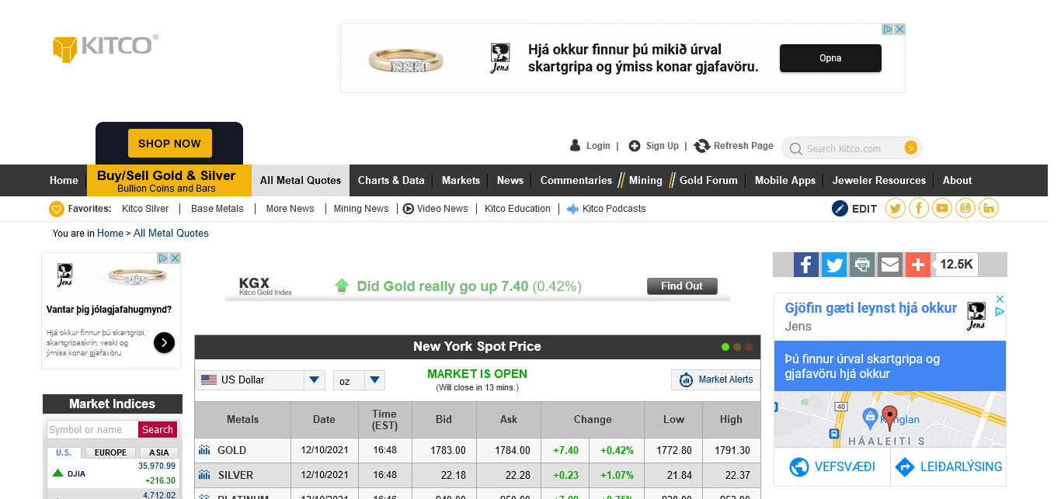1061x499 pixels.
Task: Open the Charts & Data menu
Action: click(x=391, y=180)
